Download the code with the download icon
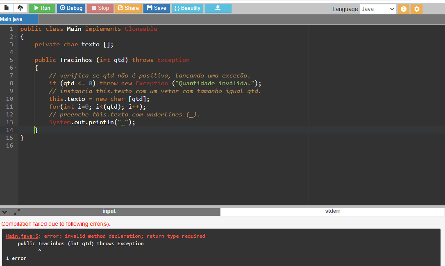The height and width of the screenshot is (266, 445). [218, 8]
